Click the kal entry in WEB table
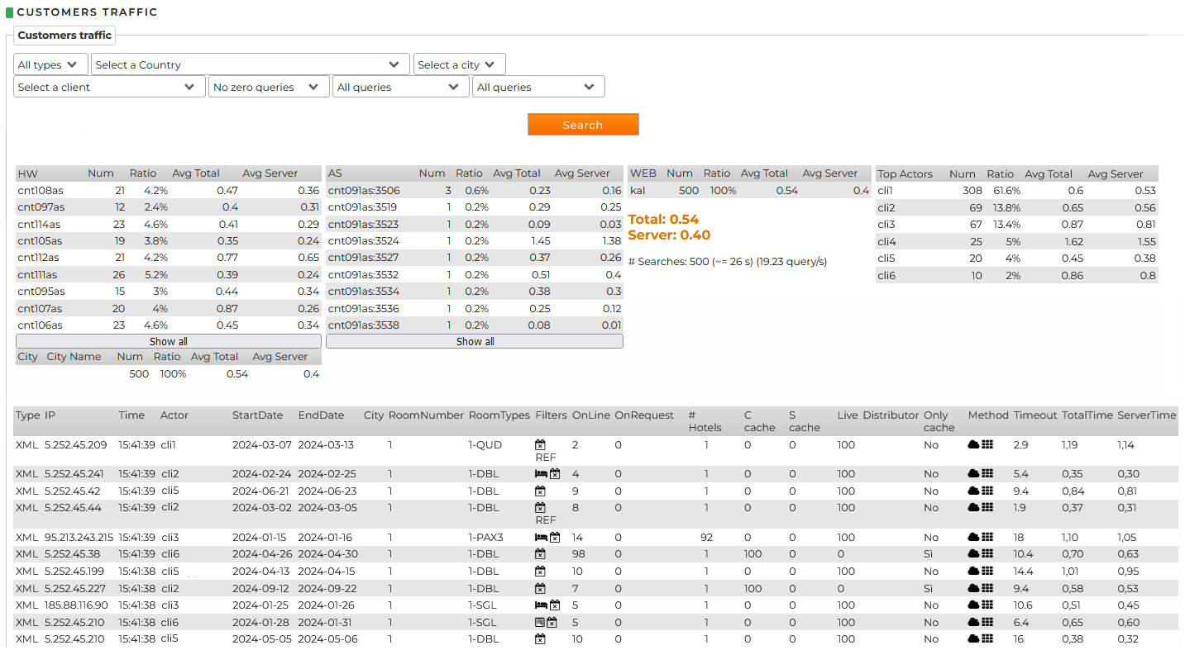This screenshot has height=669, width=1204. pyautogui.click(x=638, y=190)
